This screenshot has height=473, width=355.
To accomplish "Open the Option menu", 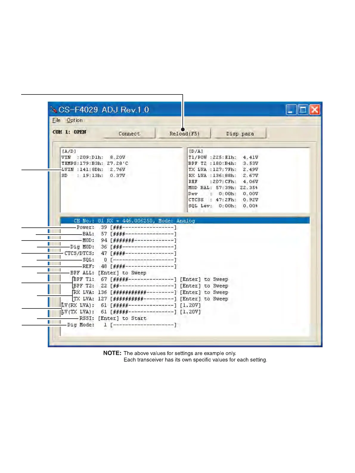I will pos(75,120).
